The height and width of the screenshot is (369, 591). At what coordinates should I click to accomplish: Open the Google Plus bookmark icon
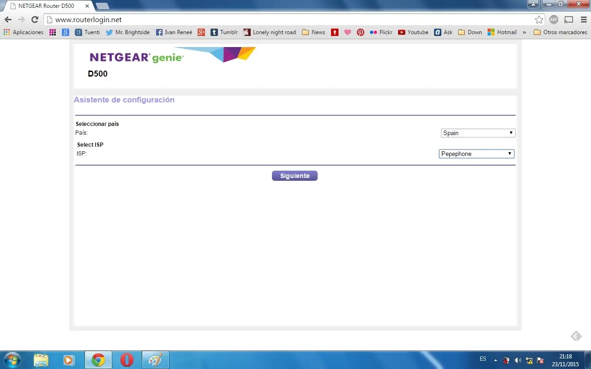[201, 32]
